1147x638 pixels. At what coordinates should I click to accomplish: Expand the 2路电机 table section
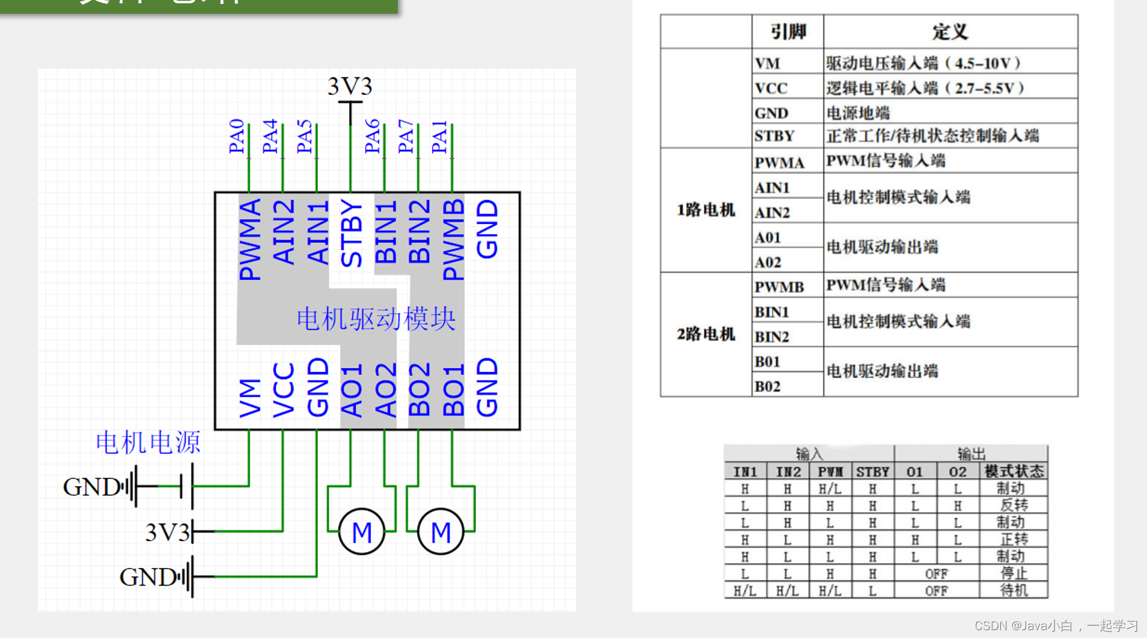pos(705,334)
